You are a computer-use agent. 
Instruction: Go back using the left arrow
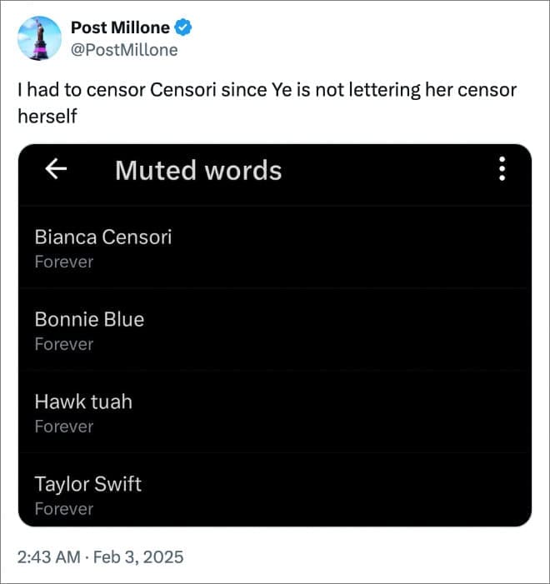pyautogui.click(x=56, y=170)
